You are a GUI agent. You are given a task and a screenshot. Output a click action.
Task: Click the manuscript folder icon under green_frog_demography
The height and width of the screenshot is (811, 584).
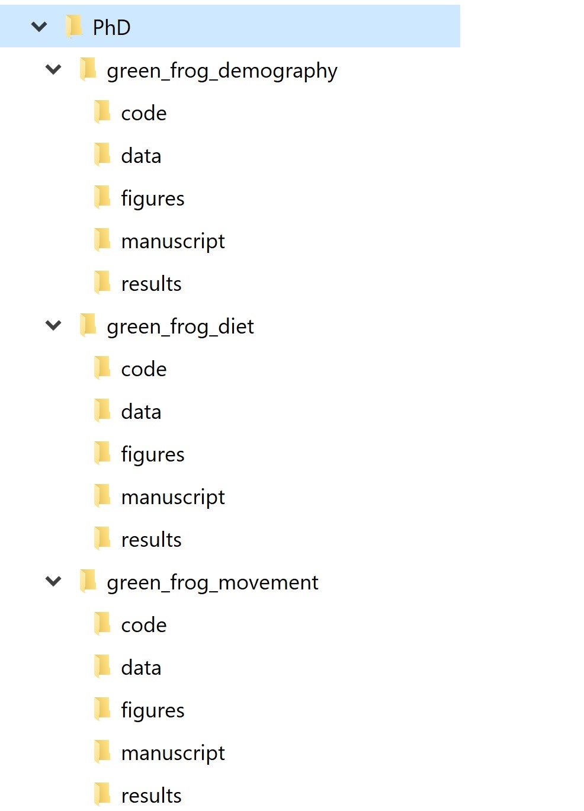pyautogui.click(x=102, y=239)
